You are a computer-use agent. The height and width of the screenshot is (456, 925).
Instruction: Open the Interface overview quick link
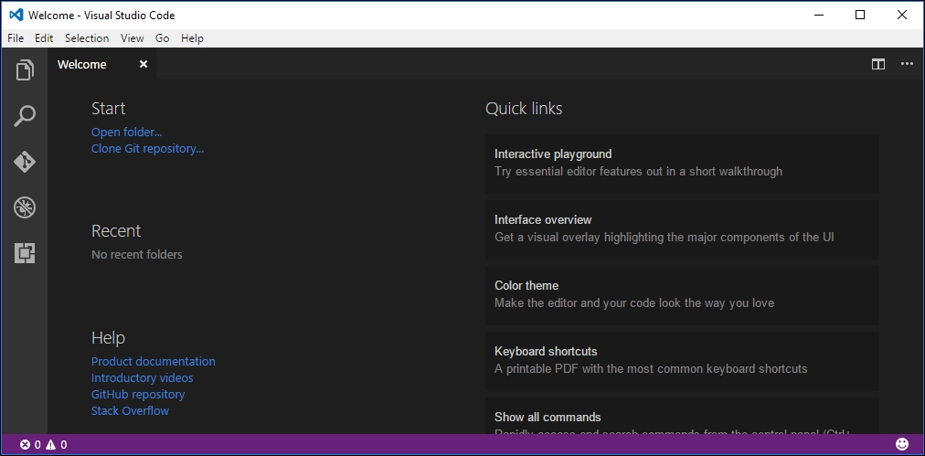(x=682, y=229)
